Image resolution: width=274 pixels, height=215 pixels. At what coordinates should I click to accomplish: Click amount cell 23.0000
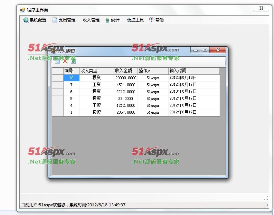click(x=126, y=99)
